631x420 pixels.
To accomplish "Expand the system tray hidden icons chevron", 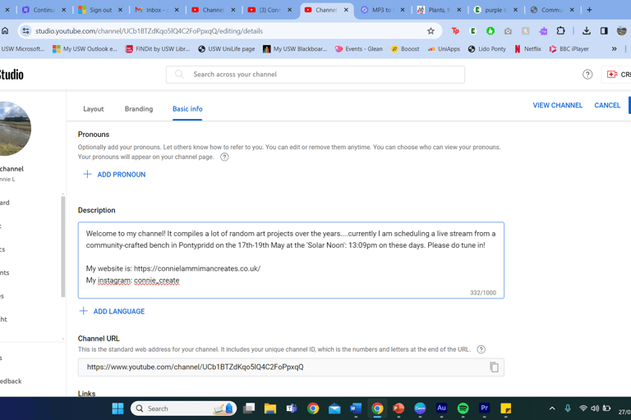I will point(552,409).
